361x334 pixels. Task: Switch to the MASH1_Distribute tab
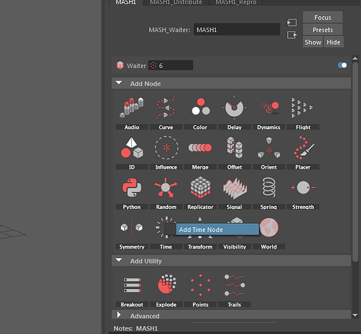(x=176, y=3)
